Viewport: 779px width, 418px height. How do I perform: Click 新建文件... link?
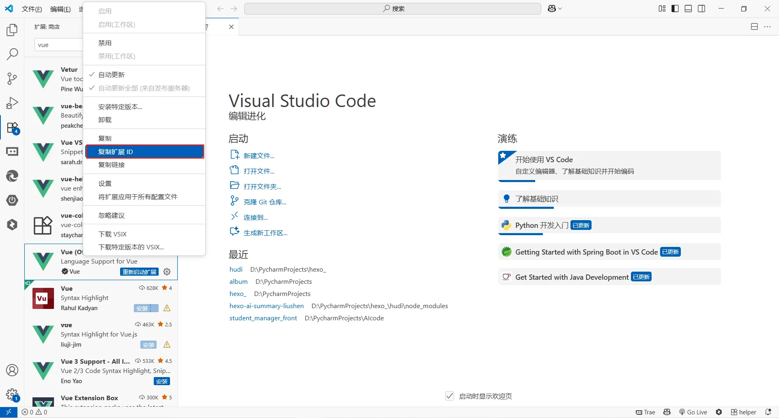[x=259, y=156]
